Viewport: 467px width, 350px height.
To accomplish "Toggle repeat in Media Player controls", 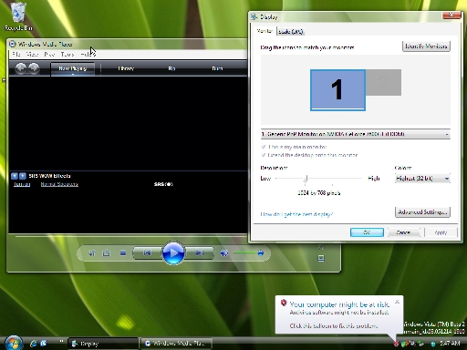I will point(106,252).
